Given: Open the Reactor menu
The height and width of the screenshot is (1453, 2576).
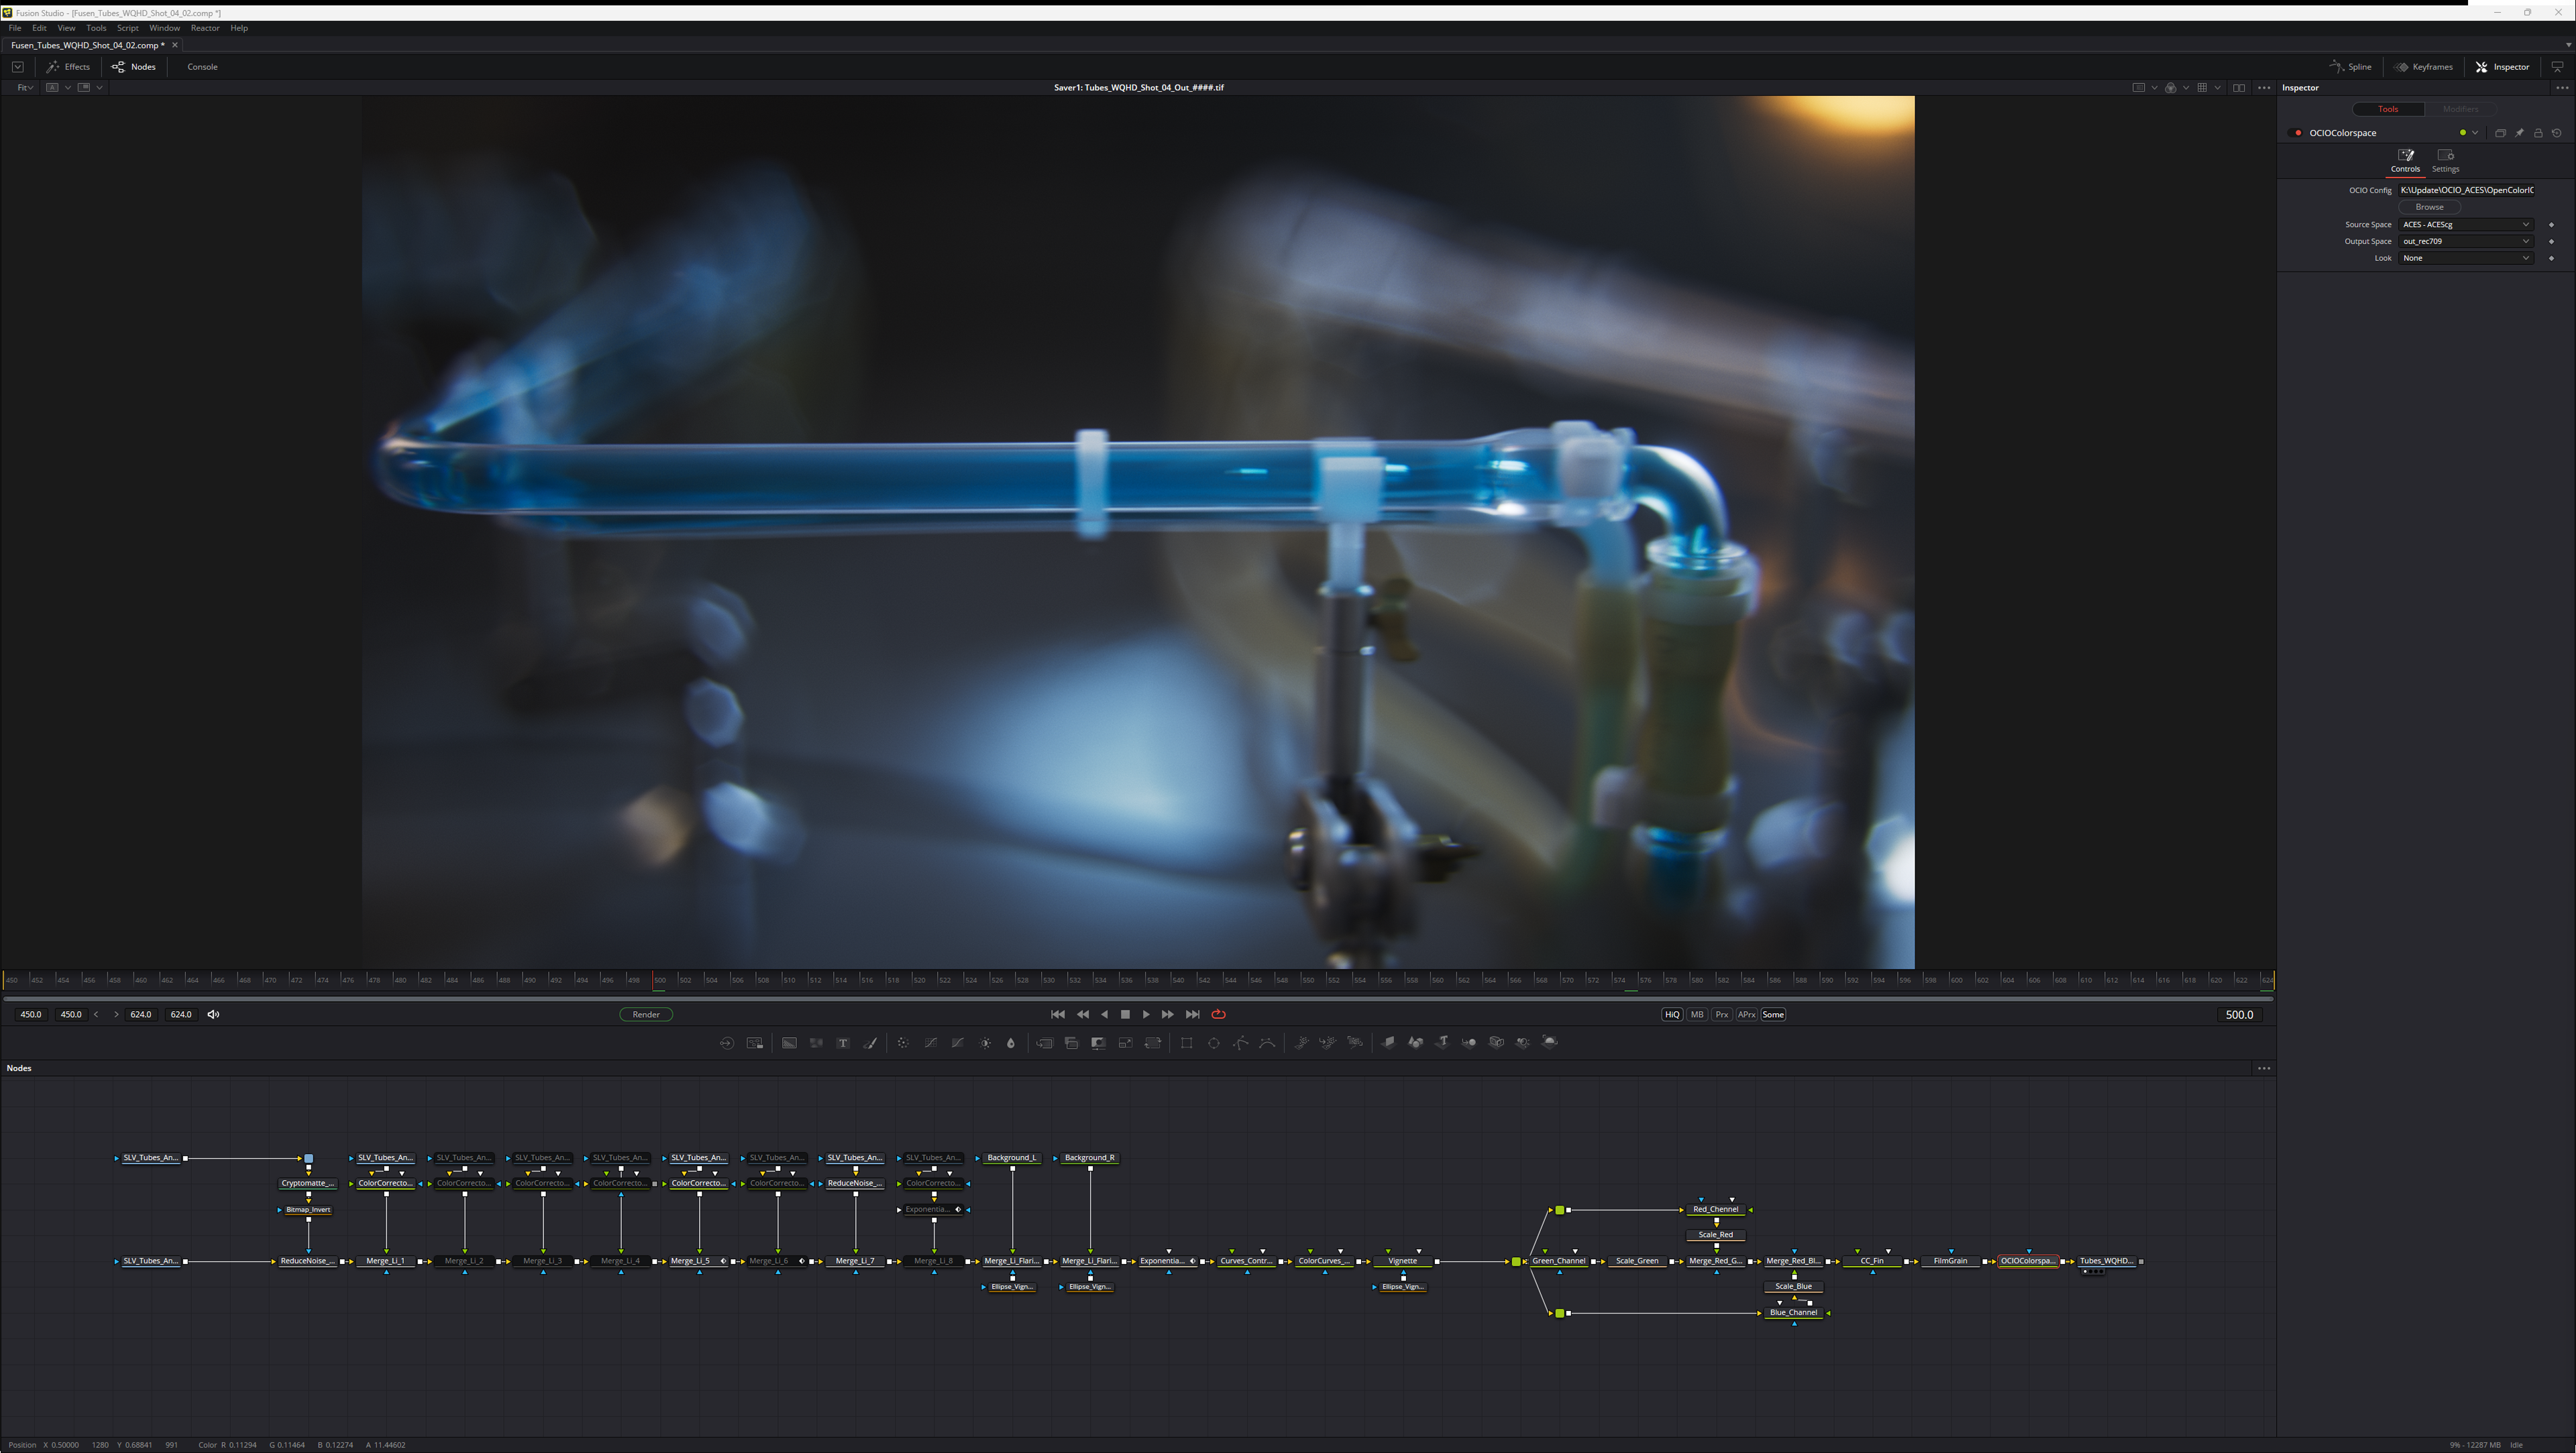Looking at the screenshot, I should (x=204, y=28).
